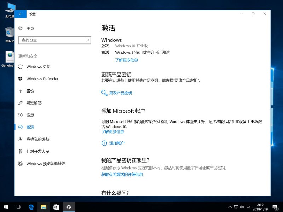This screenshot has height=212, width=283.
Task: Open Task View on the taskbar
Action: [x=18, y=207]
